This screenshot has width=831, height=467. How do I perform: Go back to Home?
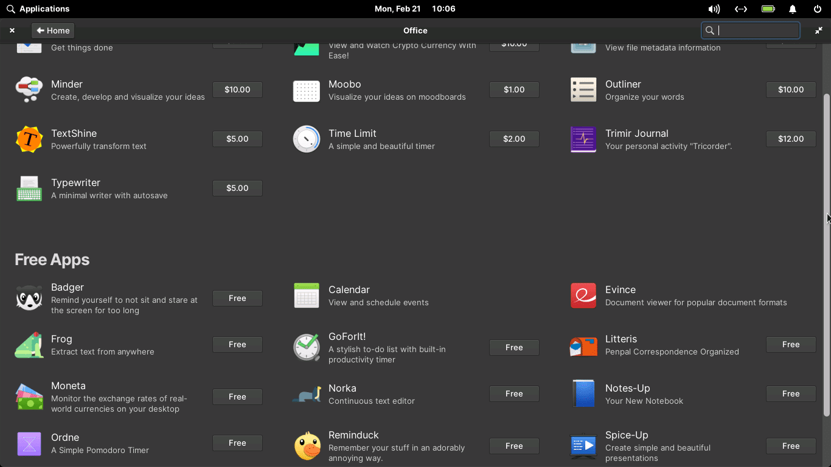53,30
